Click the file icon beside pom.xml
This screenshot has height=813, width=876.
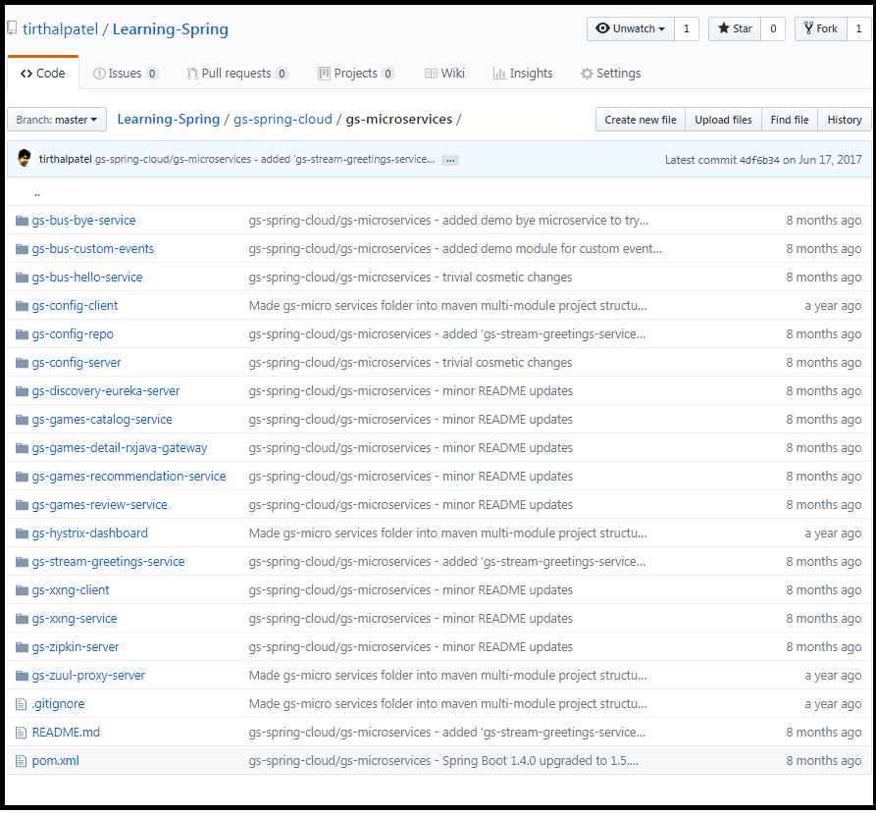point(22,760)
